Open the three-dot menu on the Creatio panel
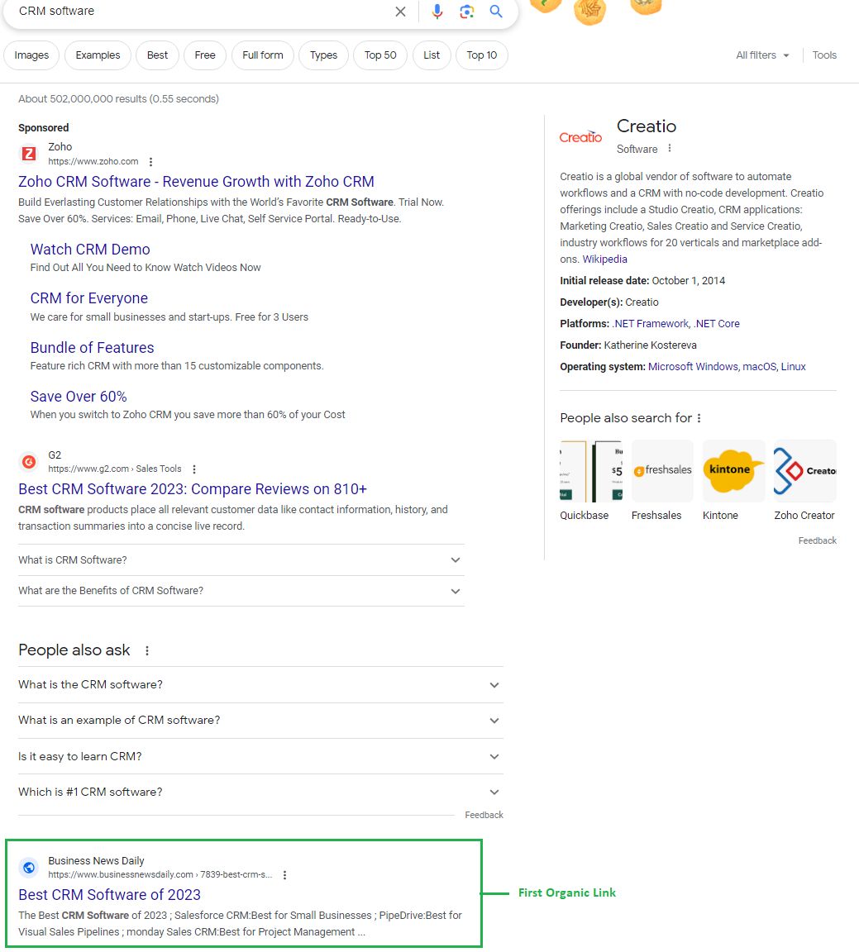Screen dimensions: 859x952 pos(669,149)
